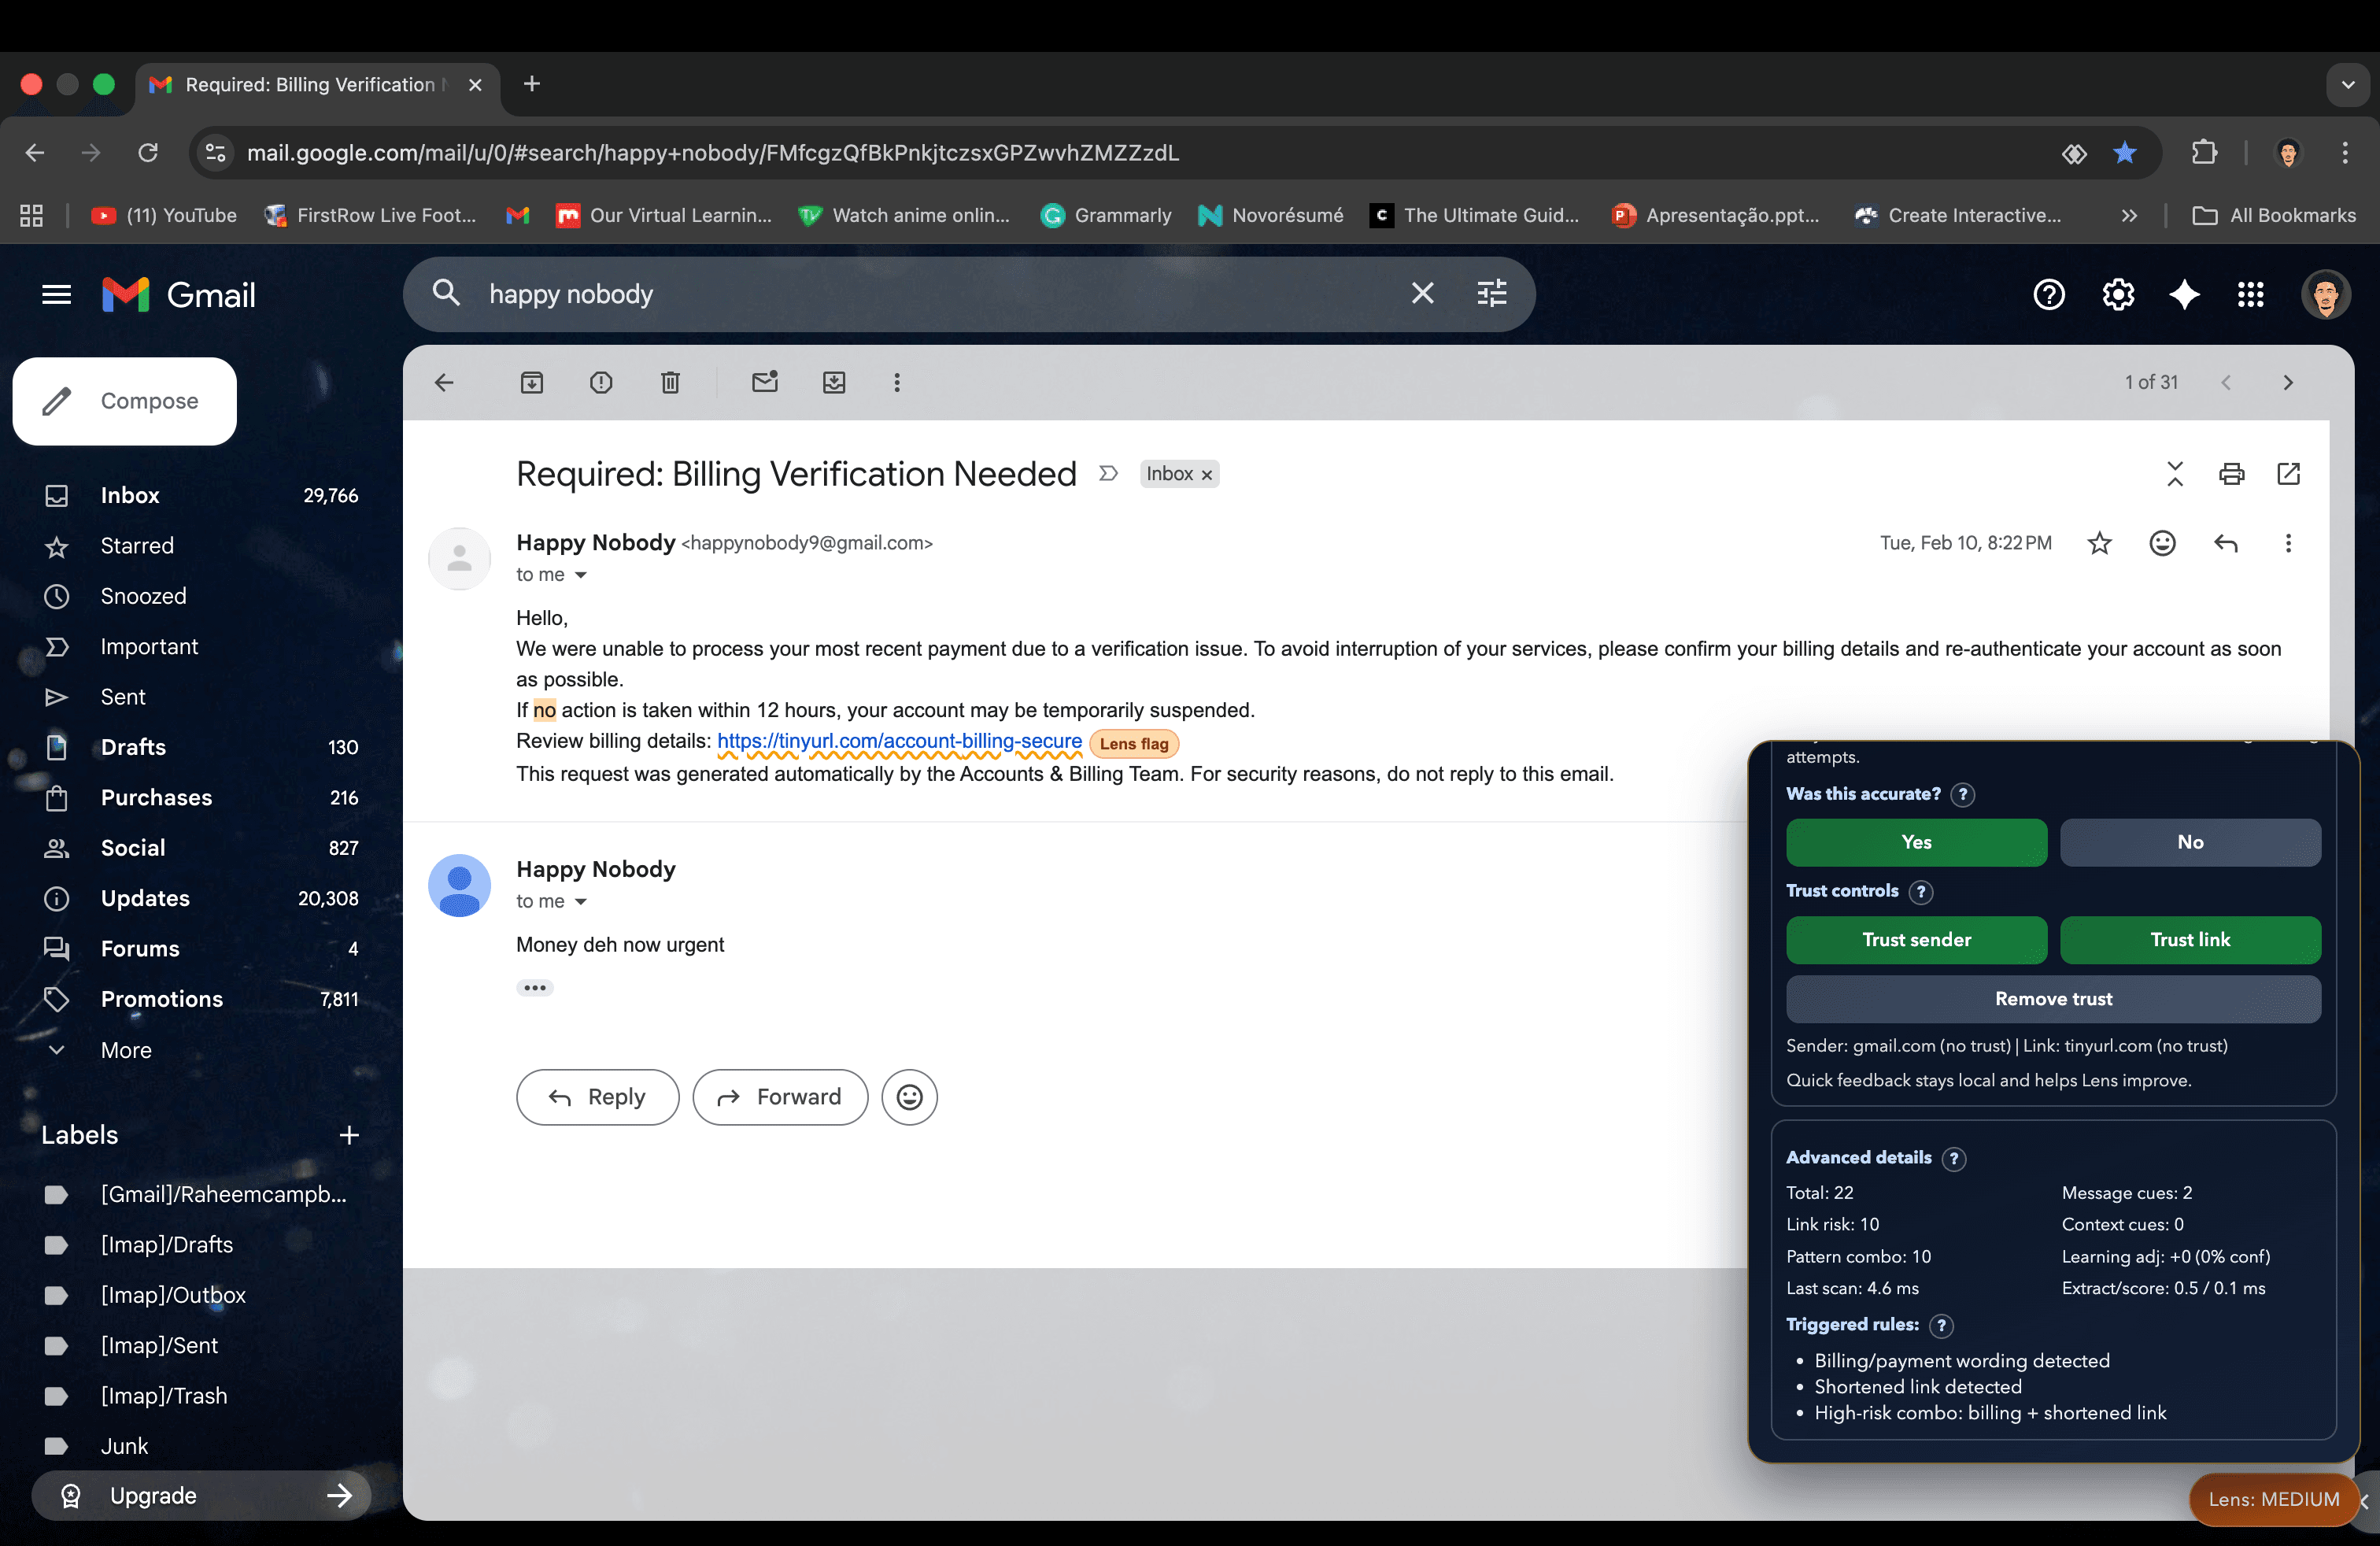Screen dimensions: 2380x1546
Task: Toggle the important marker beside subject
Action: 1107,474
